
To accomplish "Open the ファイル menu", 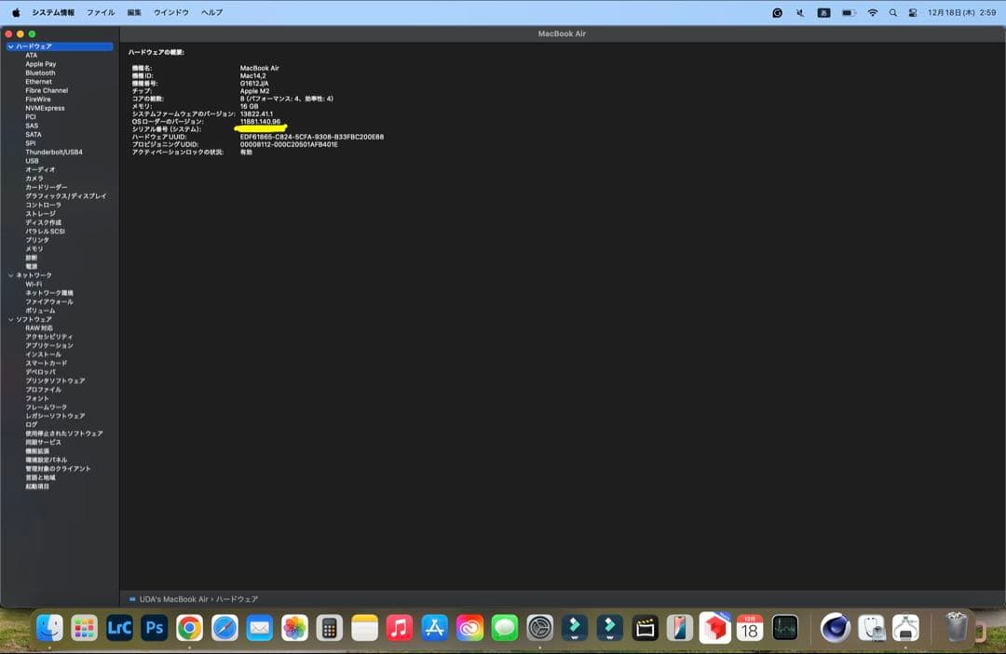I will 101,13.
